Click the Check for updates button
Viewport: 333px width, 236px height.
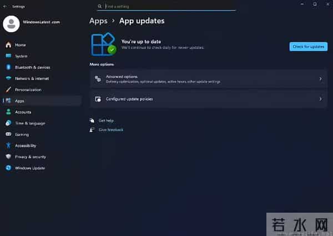[x=309, y=47]
